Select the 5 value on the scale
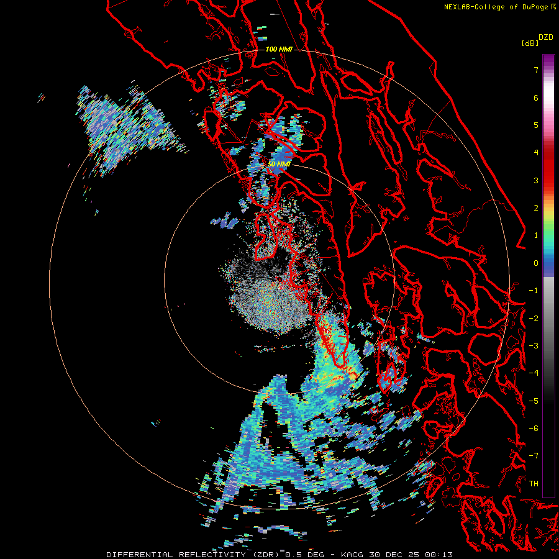Viewport: 559px width, 559px height. click(x=536, y=125)
